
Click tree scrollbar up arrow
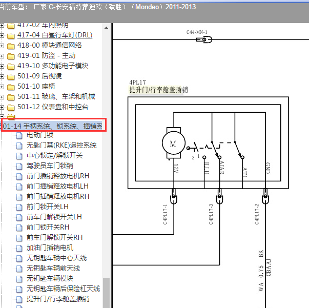pyautogui.click(x=106, y=28)
